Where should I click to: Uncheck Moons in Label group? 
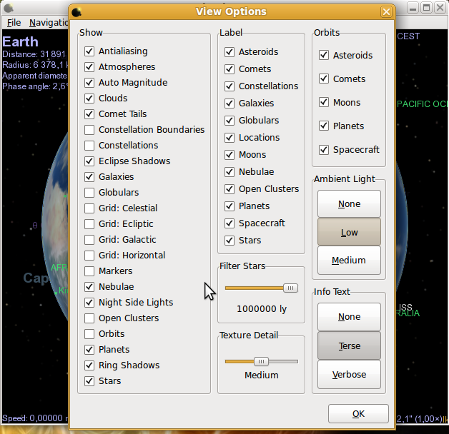point(230,155)
